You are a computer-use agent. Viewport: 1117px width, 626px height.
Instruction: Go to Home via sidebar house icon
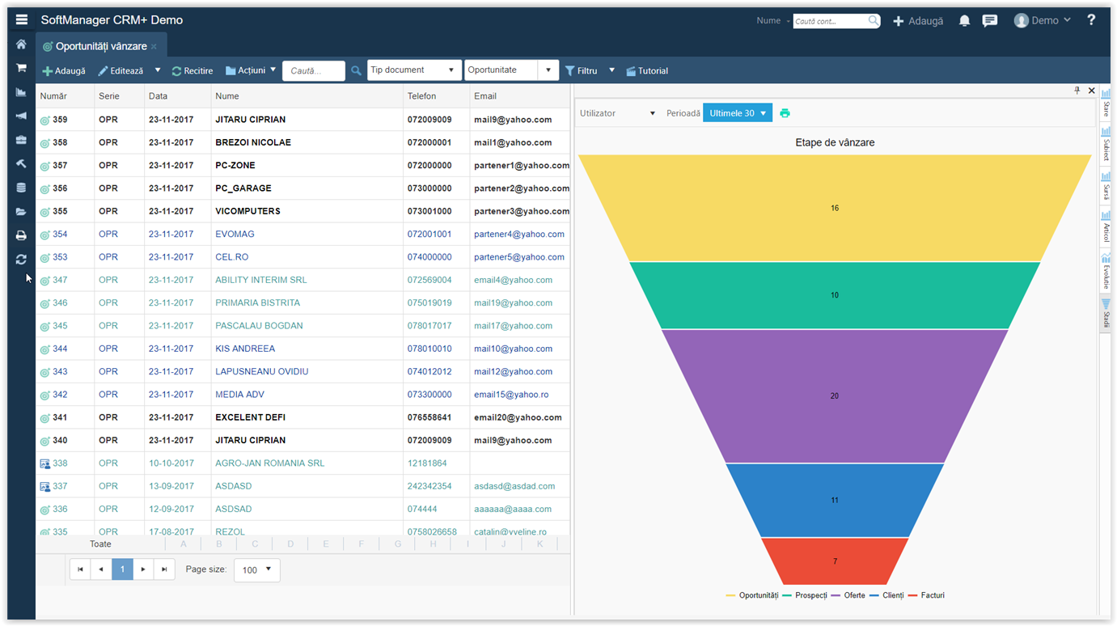21,44
